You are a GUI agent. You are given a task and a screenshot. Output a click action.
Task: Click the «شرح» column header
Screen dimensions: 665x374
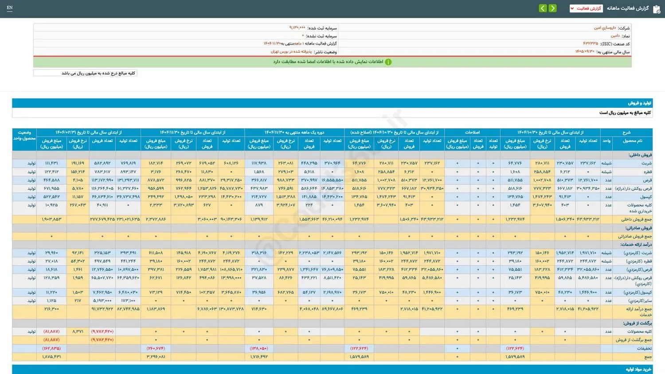[x=626, y=132]
